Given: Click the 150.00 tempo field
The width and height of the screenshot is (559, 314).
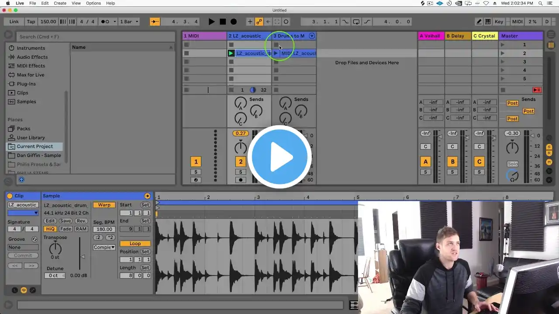Looking at the screenshot, I should (48, 22).
